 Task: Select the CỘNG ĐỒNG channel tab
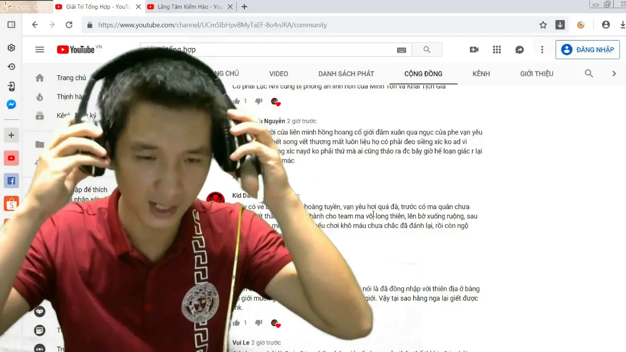(x=424, y=74)
